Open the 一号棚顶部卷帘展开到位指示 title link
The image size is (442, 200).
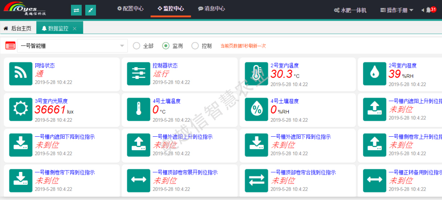click(185, 172)
